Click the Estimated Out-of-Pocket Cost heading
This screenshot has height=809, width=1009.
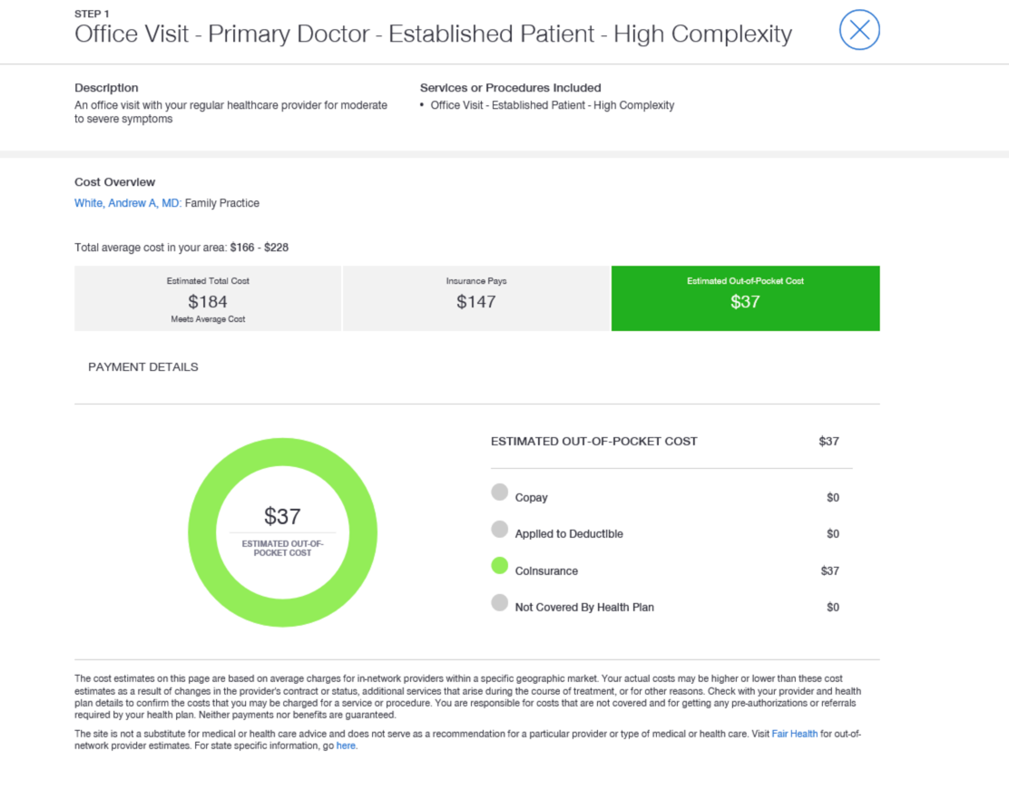click(x=593, y=442)
